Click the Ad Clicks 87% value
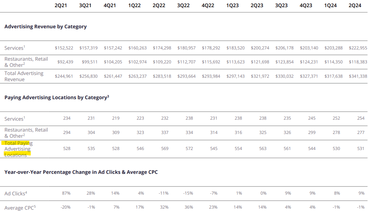Screen dimensions: 369x211 66,193
